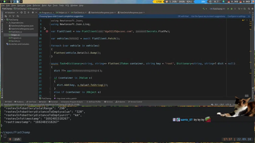Toggle the breakpoint on line 8
Screen dimensions: 255x143
coord(47,31)
